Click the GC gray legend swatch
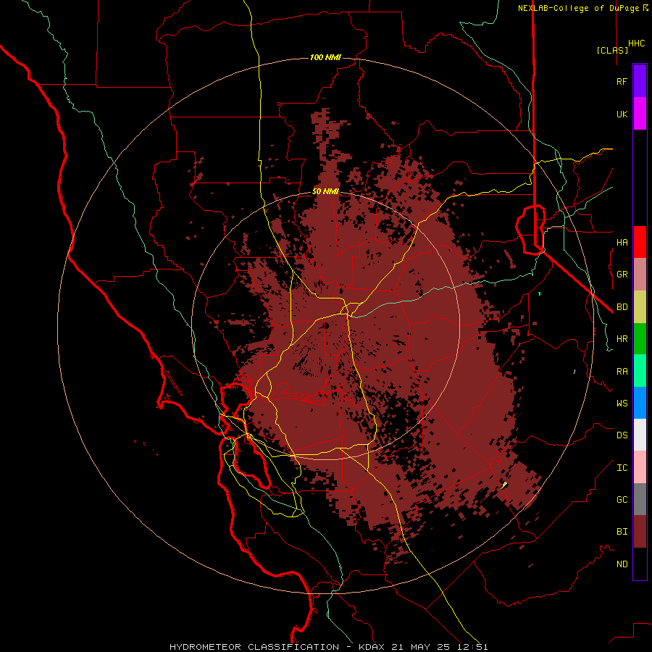Viewport: 652px width, 652px height. 640,499
